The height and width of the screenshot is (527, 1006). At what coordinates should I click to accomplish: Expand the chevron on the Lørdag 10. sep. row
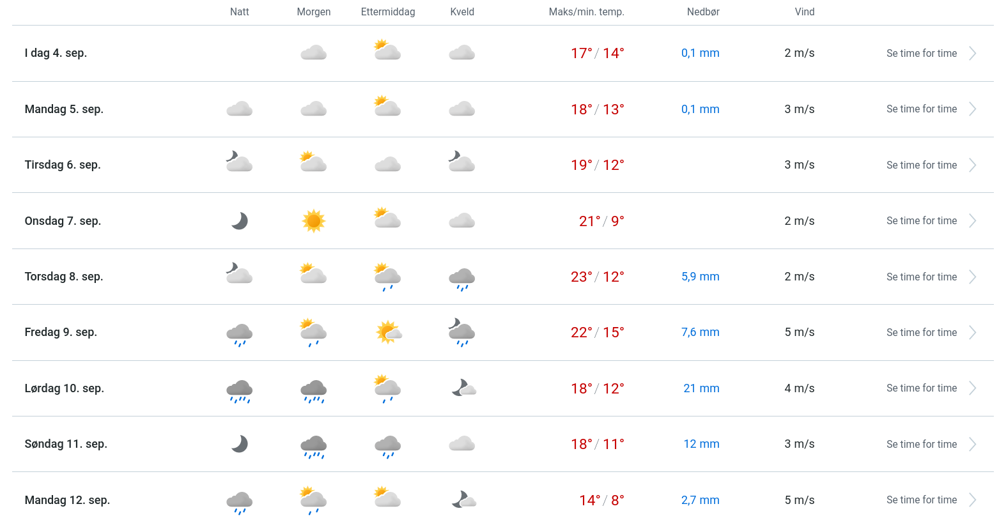tap(972, 388)
